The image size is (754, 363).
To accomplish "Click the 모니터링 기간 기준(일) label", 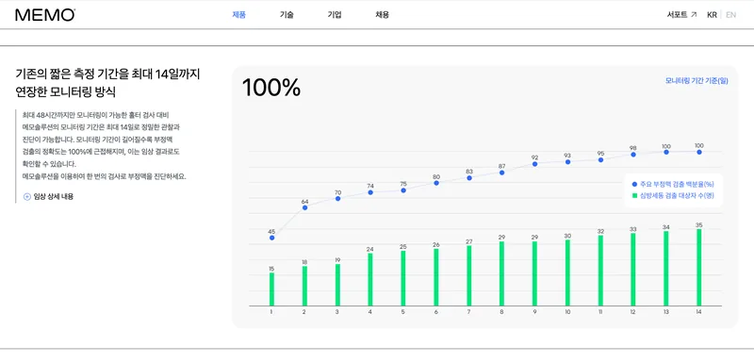I will coord(697,81).
